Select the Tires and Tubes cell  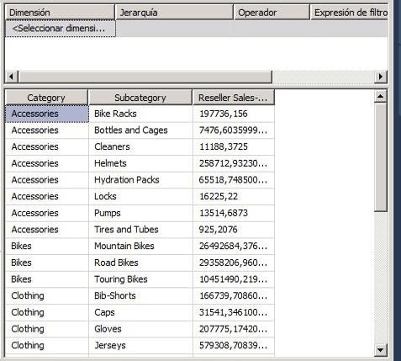[140, 230]
